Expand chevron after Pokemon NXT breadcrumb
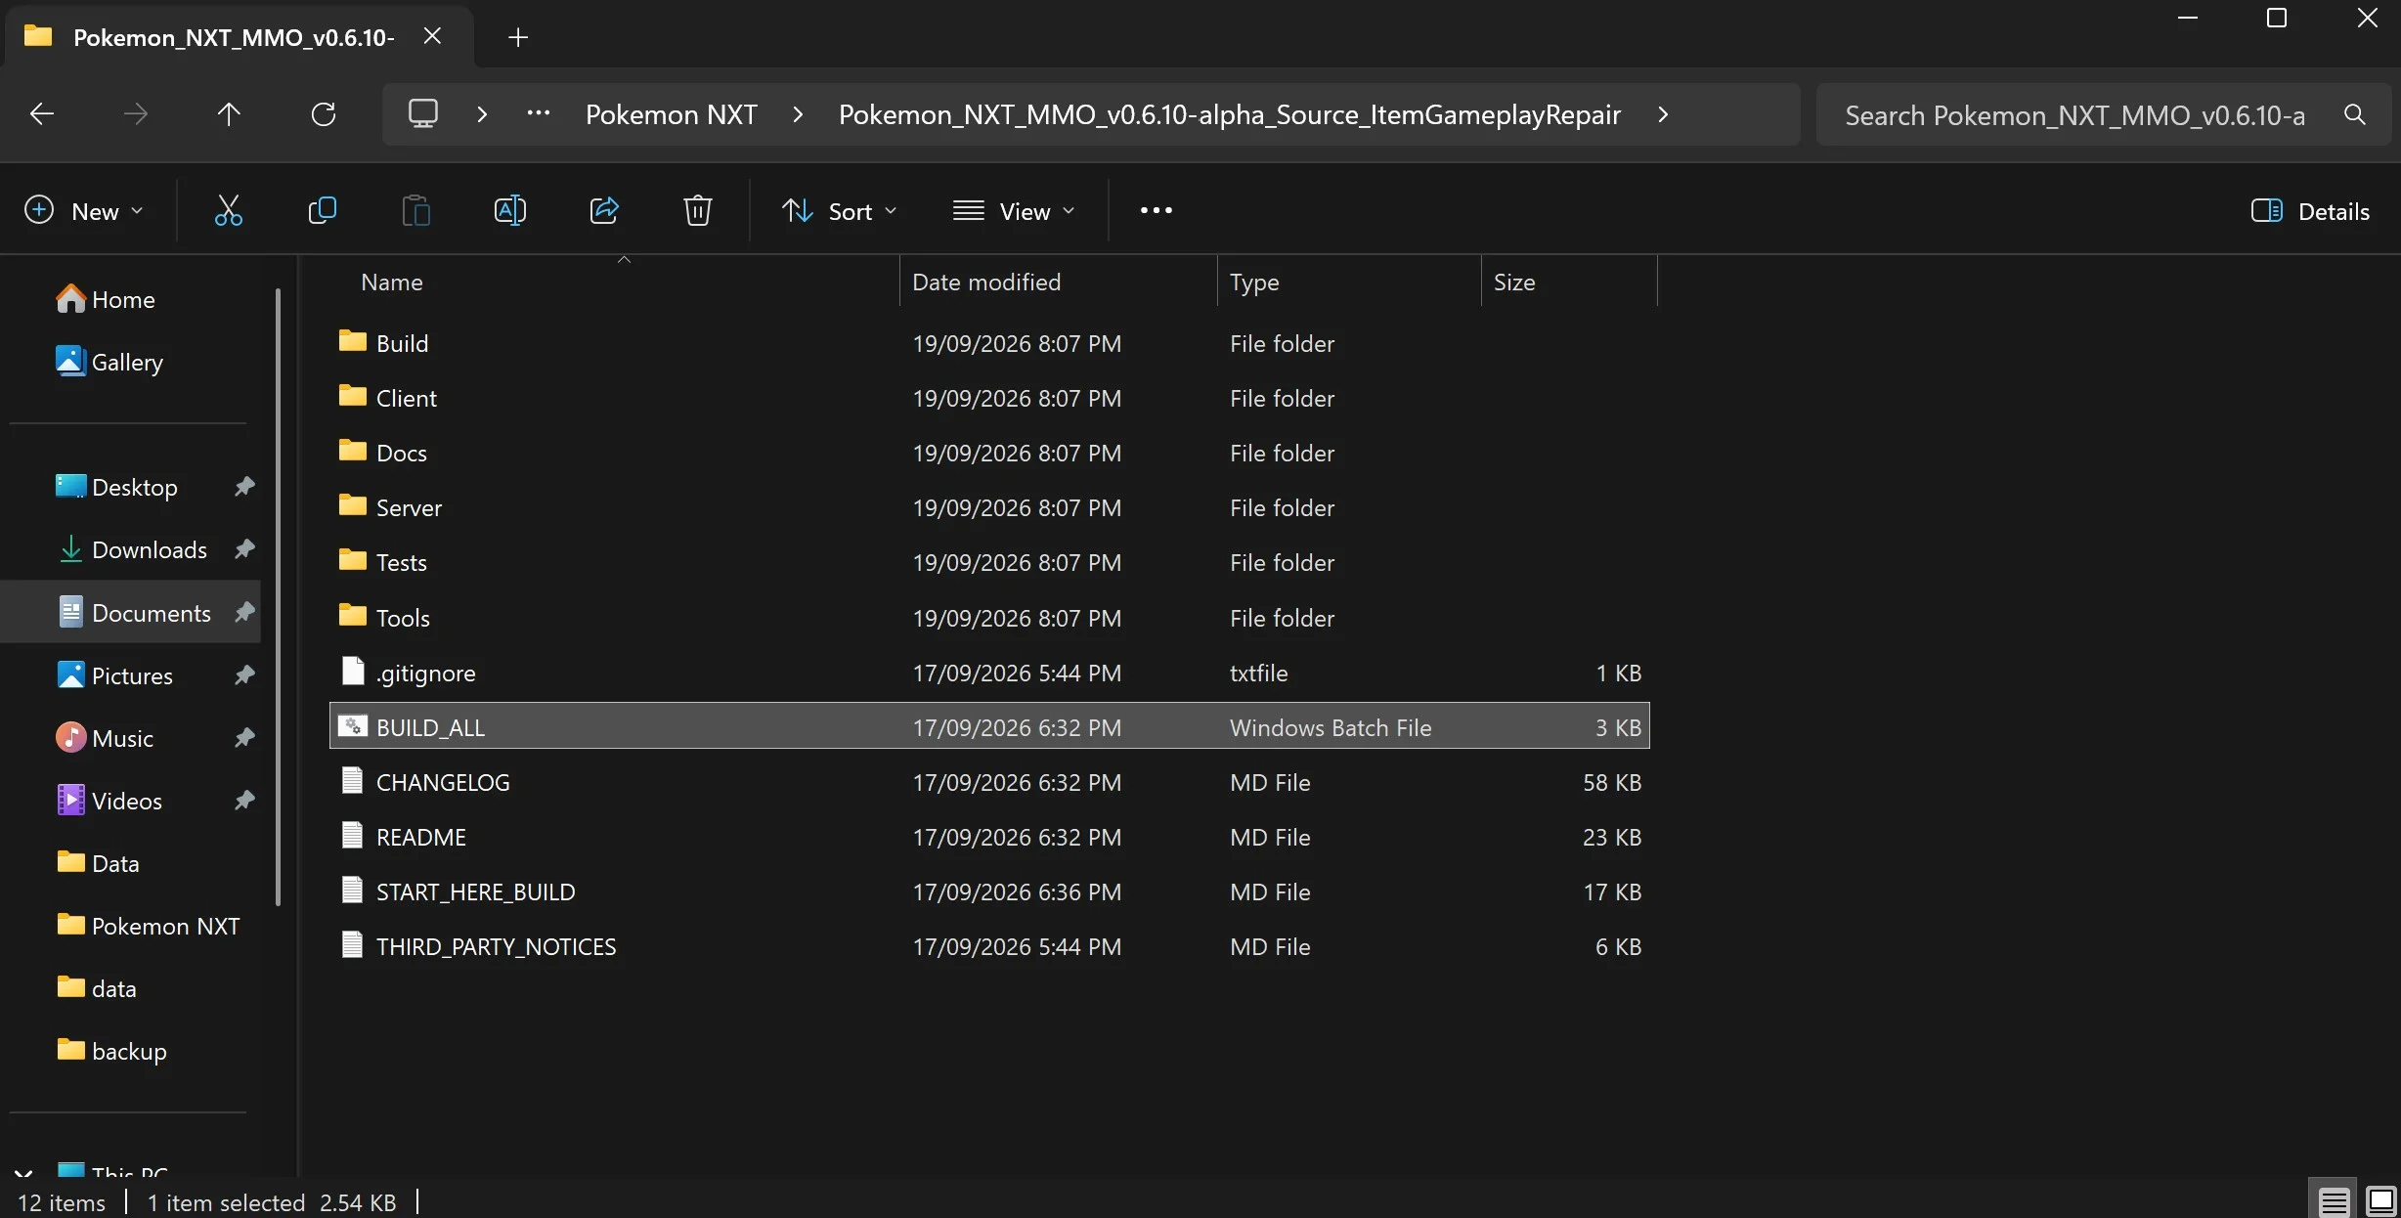Viewport: 2401px width, 1218px height. click(798, 114)
